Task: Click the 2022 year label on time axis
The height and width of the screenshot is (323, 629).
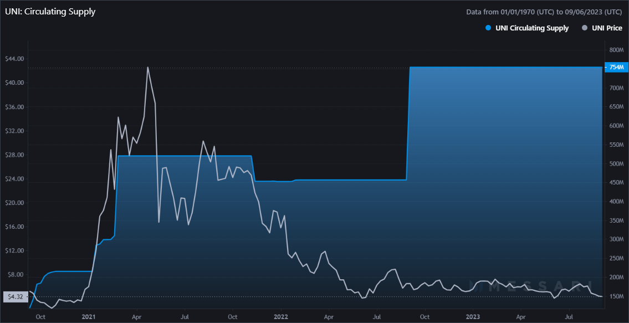Action: point(281,316)
